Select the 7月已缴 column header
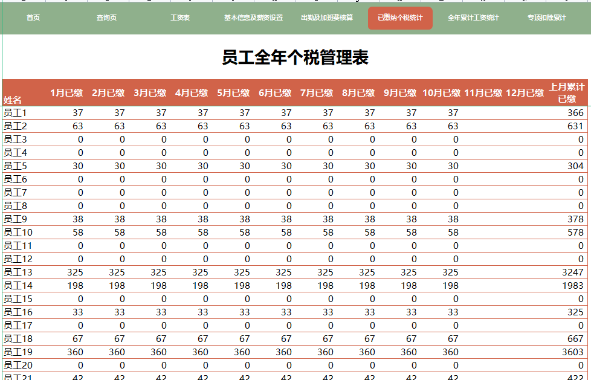591x380 pixels. pos(317,93)
